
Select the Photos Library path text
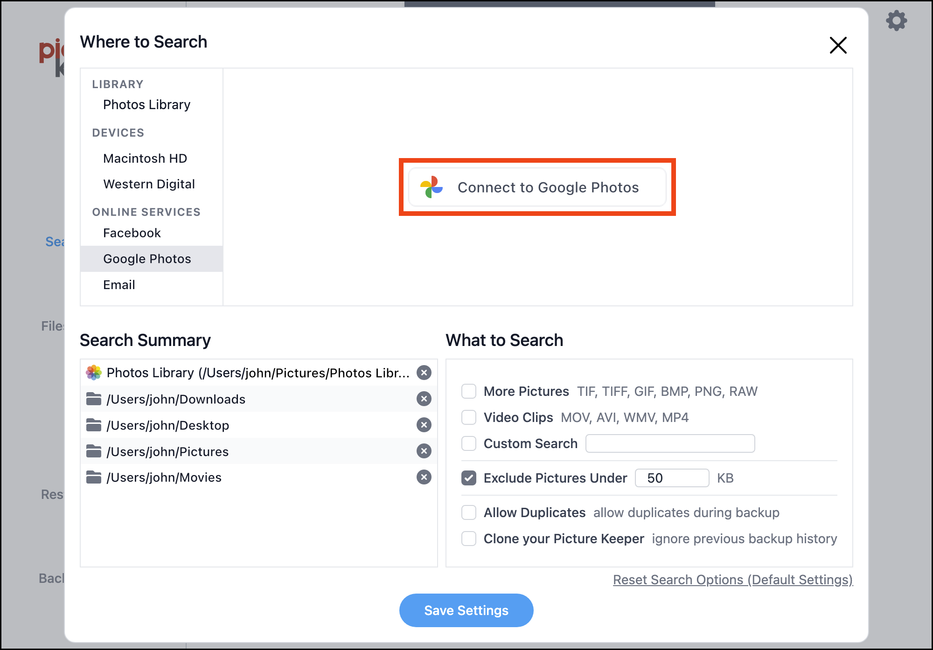[x=258, y=373]
